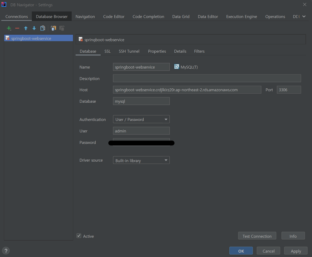Switch to the Connections tab
This screenshot has width=312, height=257.
[x=17, y=16]
